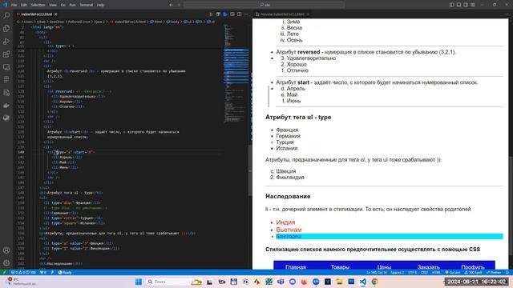The height and width of the screenshot is (288, 513).
Task: Open the HTML language mode selector
Action: pos(436,272)
